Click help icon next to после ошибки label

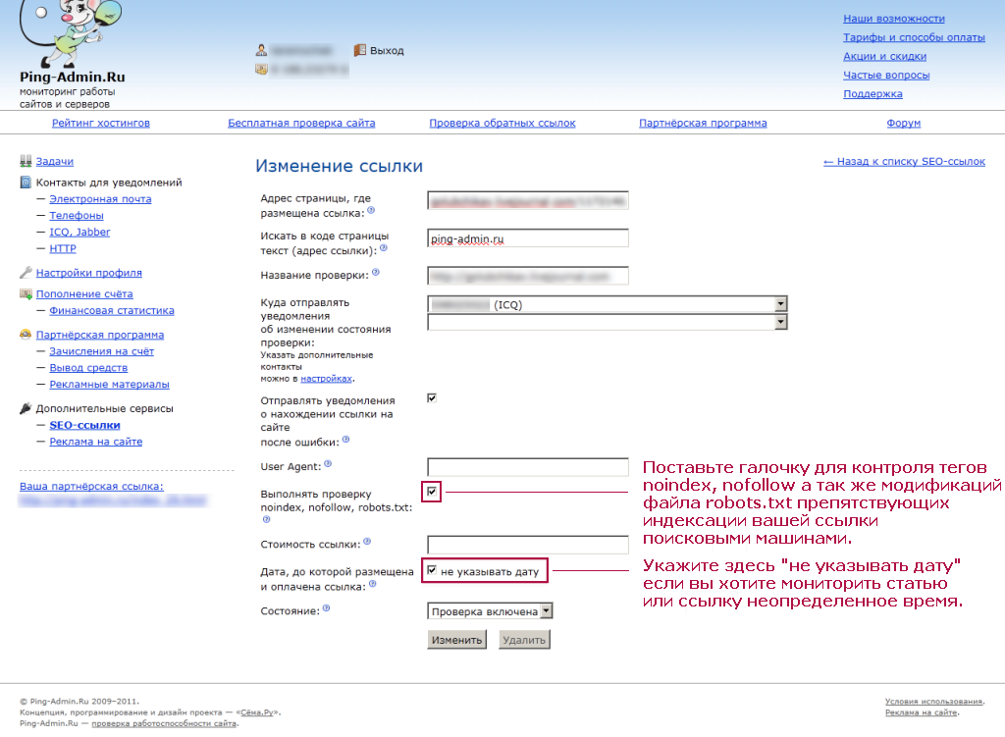(x=346, y=440)
